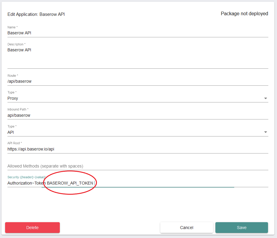Viewport: 277px width, 238px height.
Task: Click the Package not deployed status text
Action: point(244,13)
